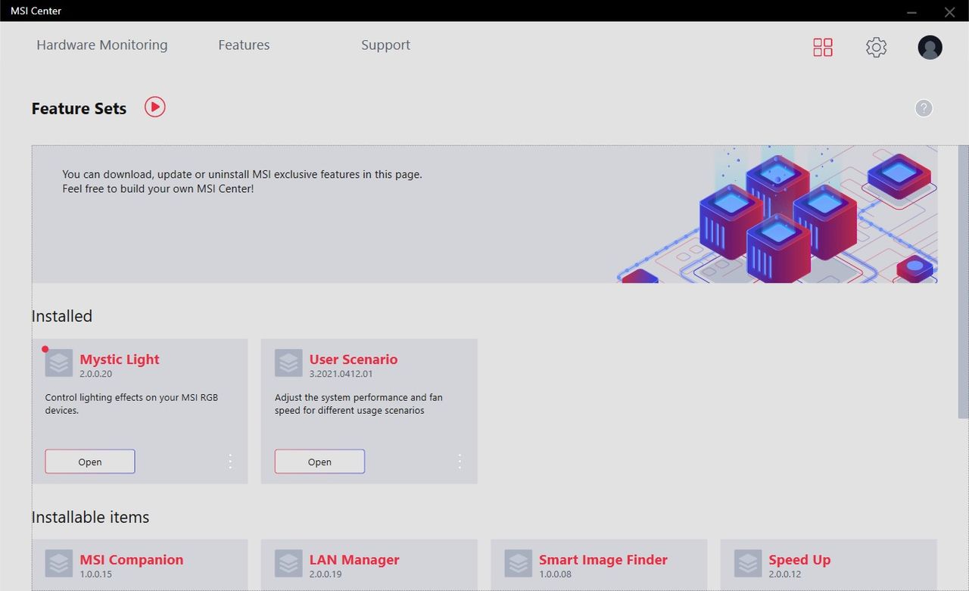969x591 pixels.
Task: Click the Smart Image Finder version 1.0.0.08
Action: coord(556,574)
